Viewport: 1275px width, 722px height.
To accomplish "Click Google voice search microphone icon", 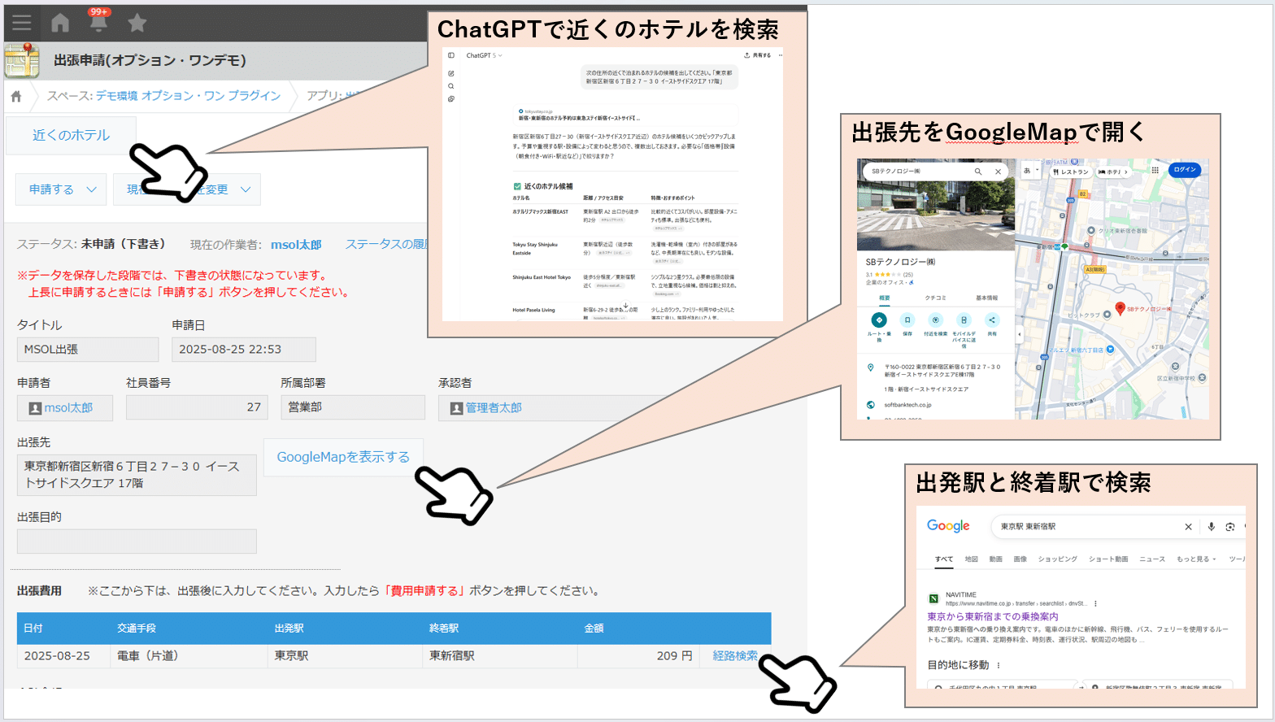I will (x=1211, y=527).
